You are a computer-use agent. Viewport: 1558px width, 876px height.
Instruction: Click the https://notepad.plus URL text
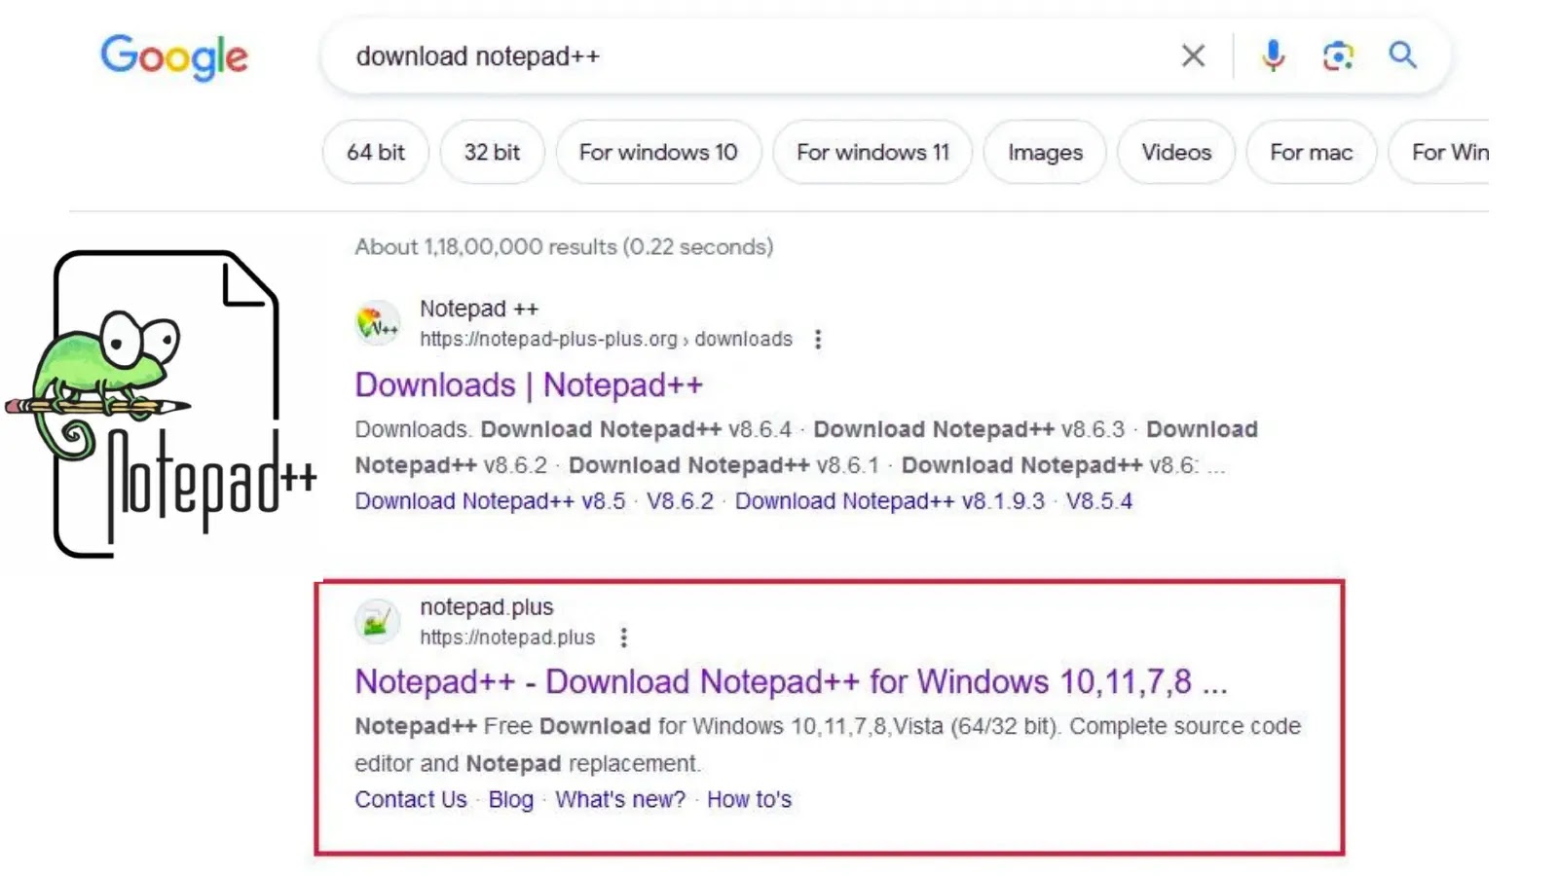(507, 638)
